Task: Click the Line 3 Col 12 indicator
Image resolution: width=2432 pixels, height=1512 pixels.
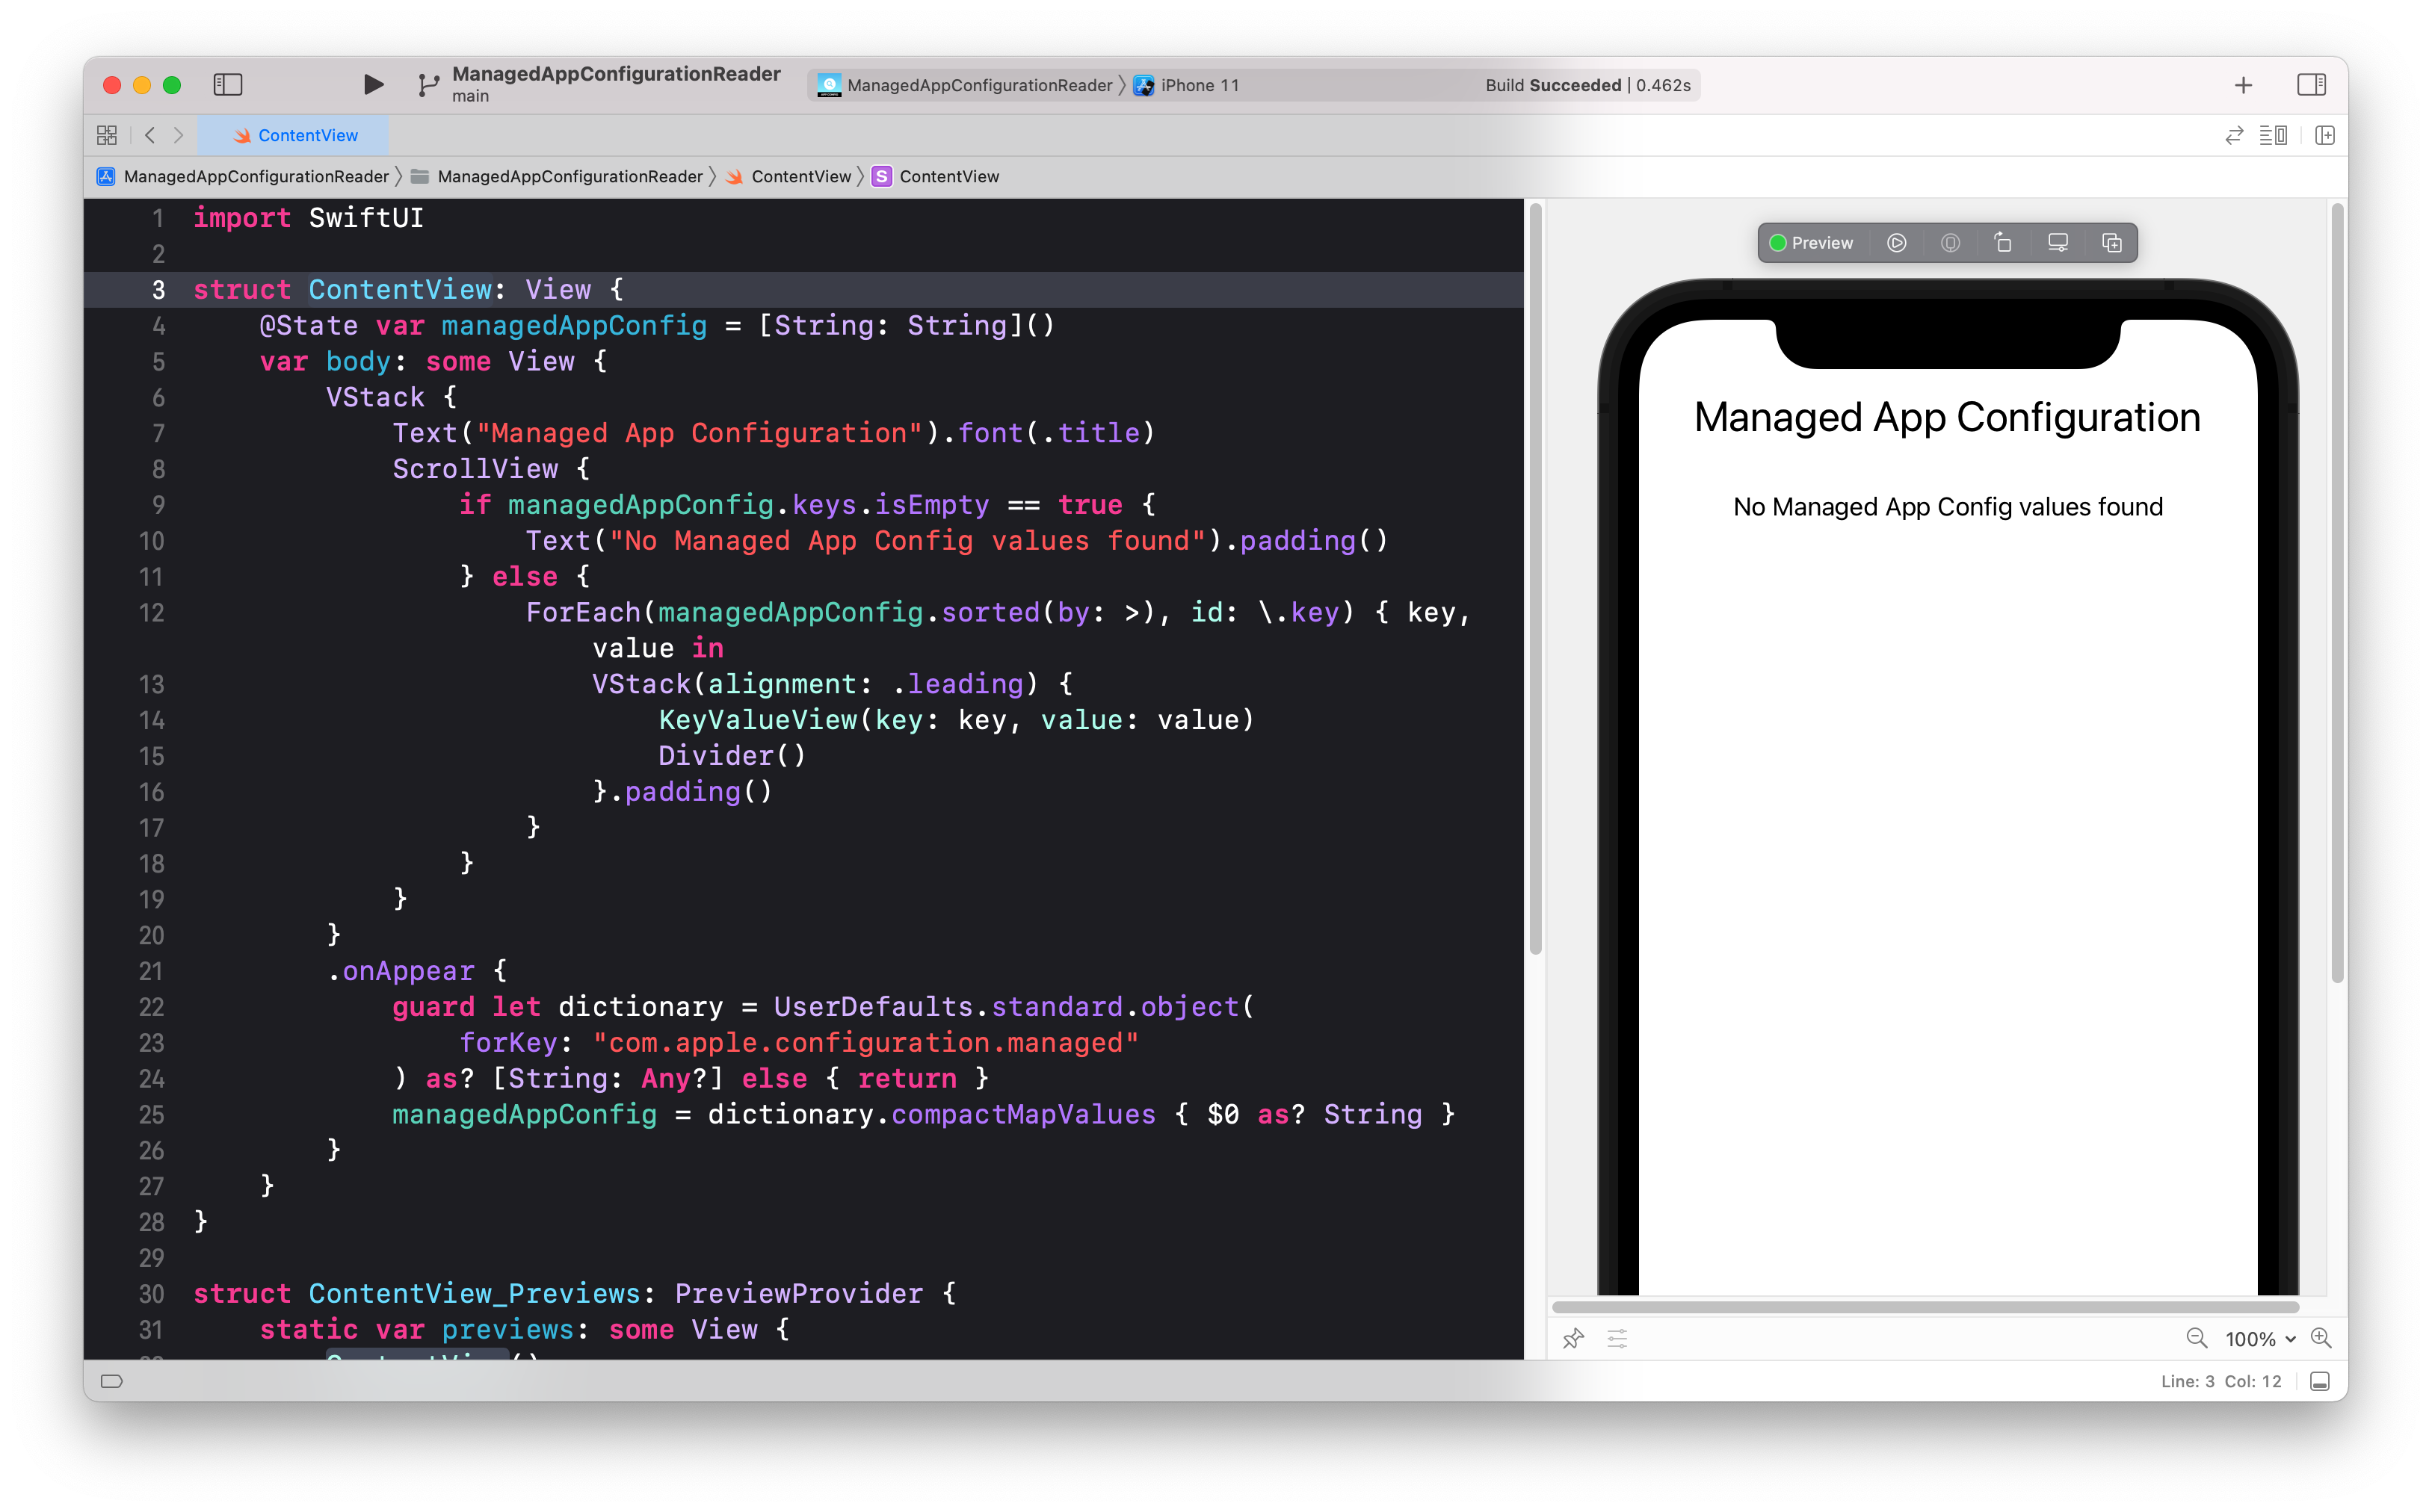Action: pos(2221,1381)
